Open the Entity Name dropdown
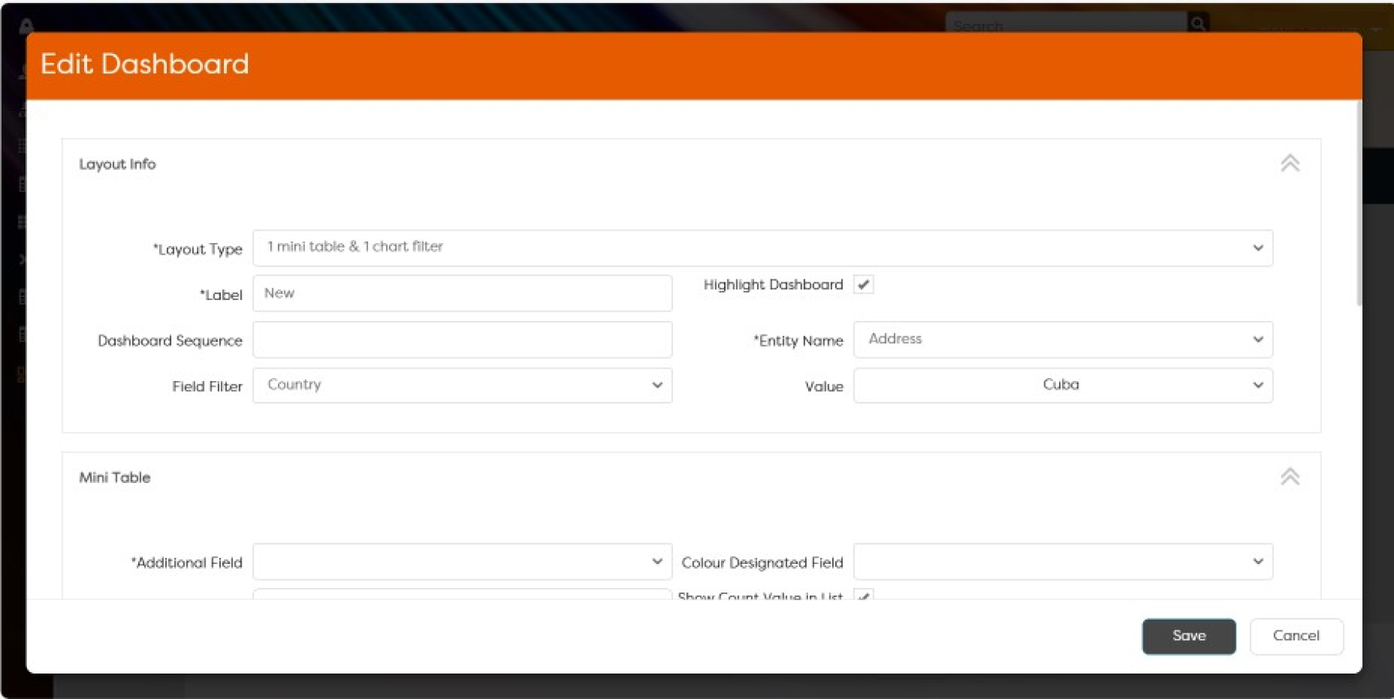Viewport: 1394px width, 699px height. 1063,339
